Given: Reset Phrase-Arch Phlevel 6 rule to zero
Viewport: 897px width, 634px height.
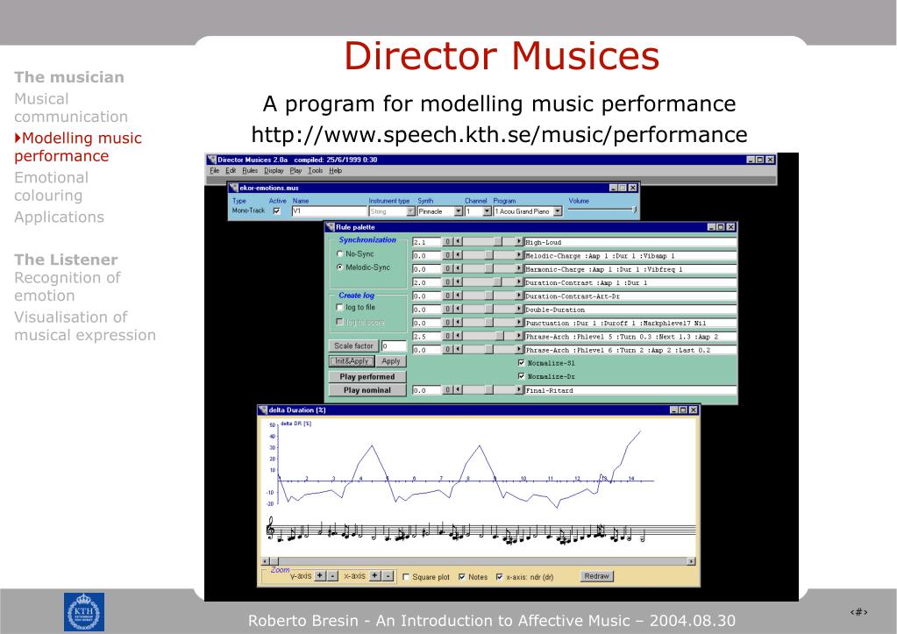Looking at the screenshot, I should pyautogui.click(x=449, y=350).
